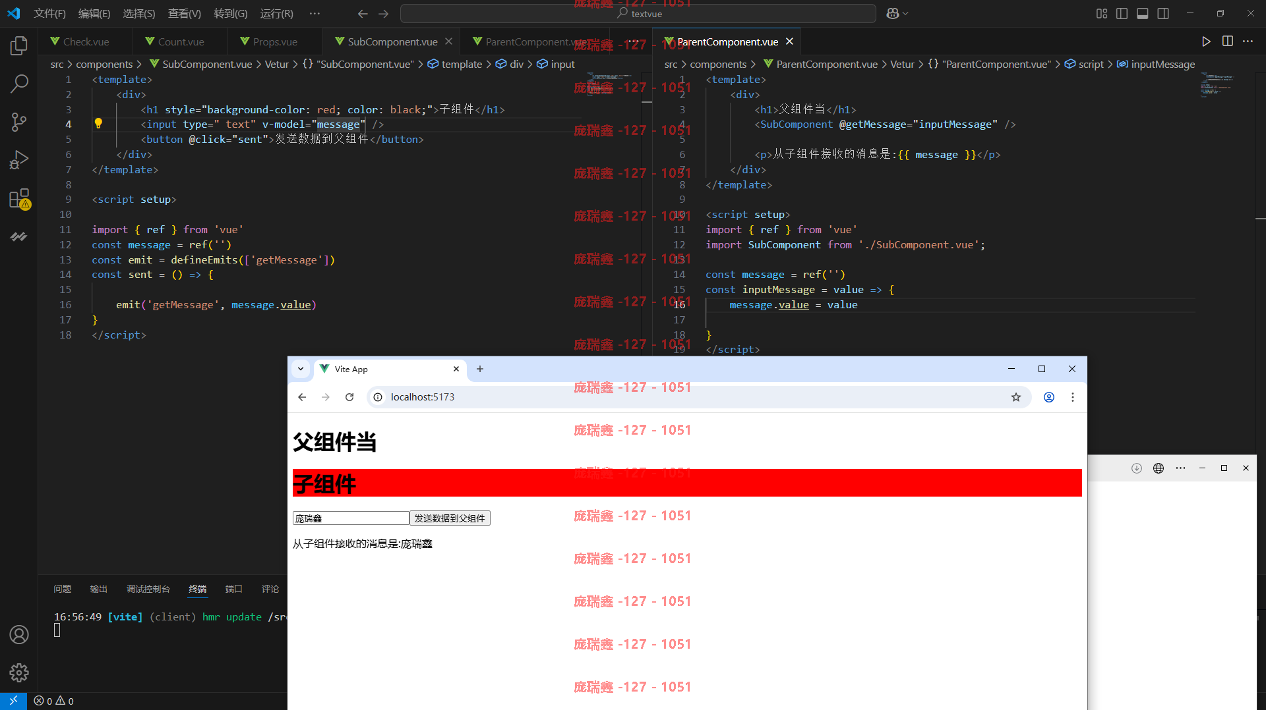The image size is (1266, 710).
Task: Click the lightbulb code action on line 4
Action: (x=98, y=123)
